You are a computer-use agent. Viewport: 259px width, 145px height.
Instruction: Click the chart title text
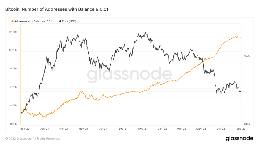57,9
